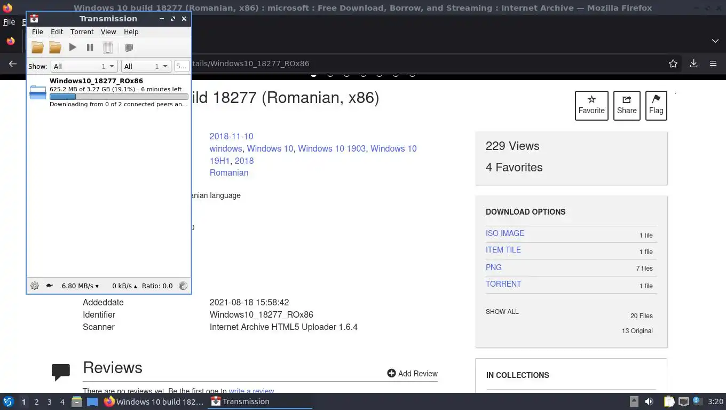
Task: Open the clipboard manager tray icon
Action: pyautogui.click(x=669, y=401)
